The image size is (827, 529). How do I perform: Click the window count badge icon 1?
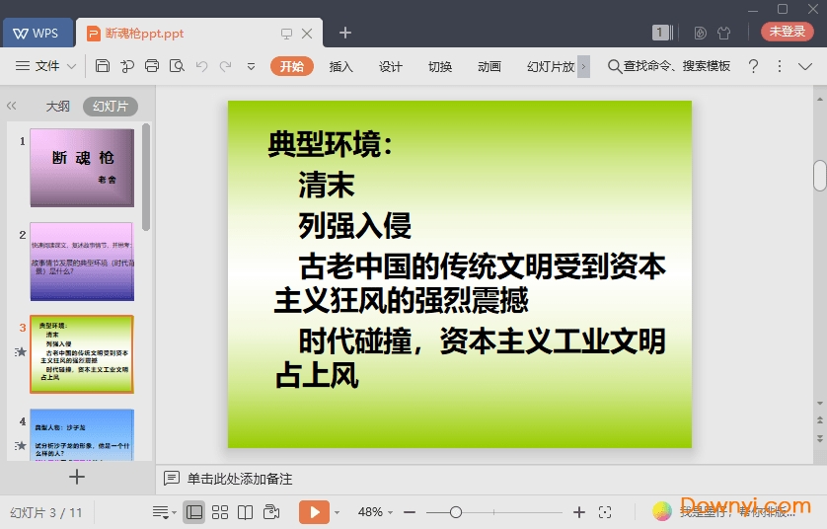tap(661, 33)
